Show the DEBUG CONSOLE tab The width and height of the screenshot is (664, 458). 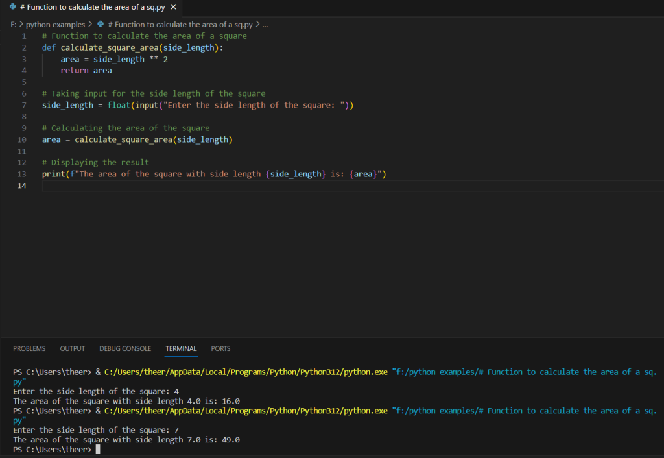coord(125,348)
